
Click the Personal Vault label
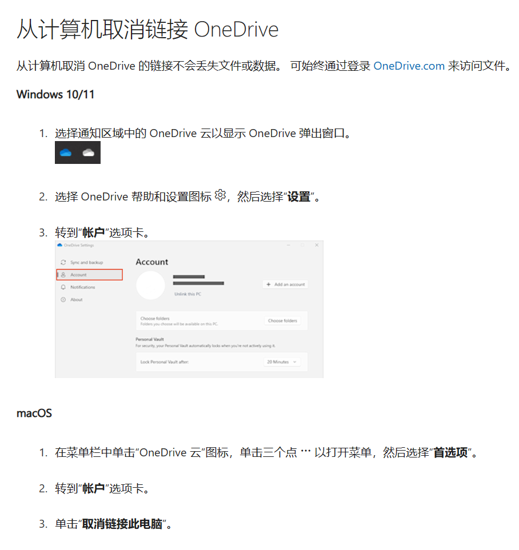coord(150,339)
